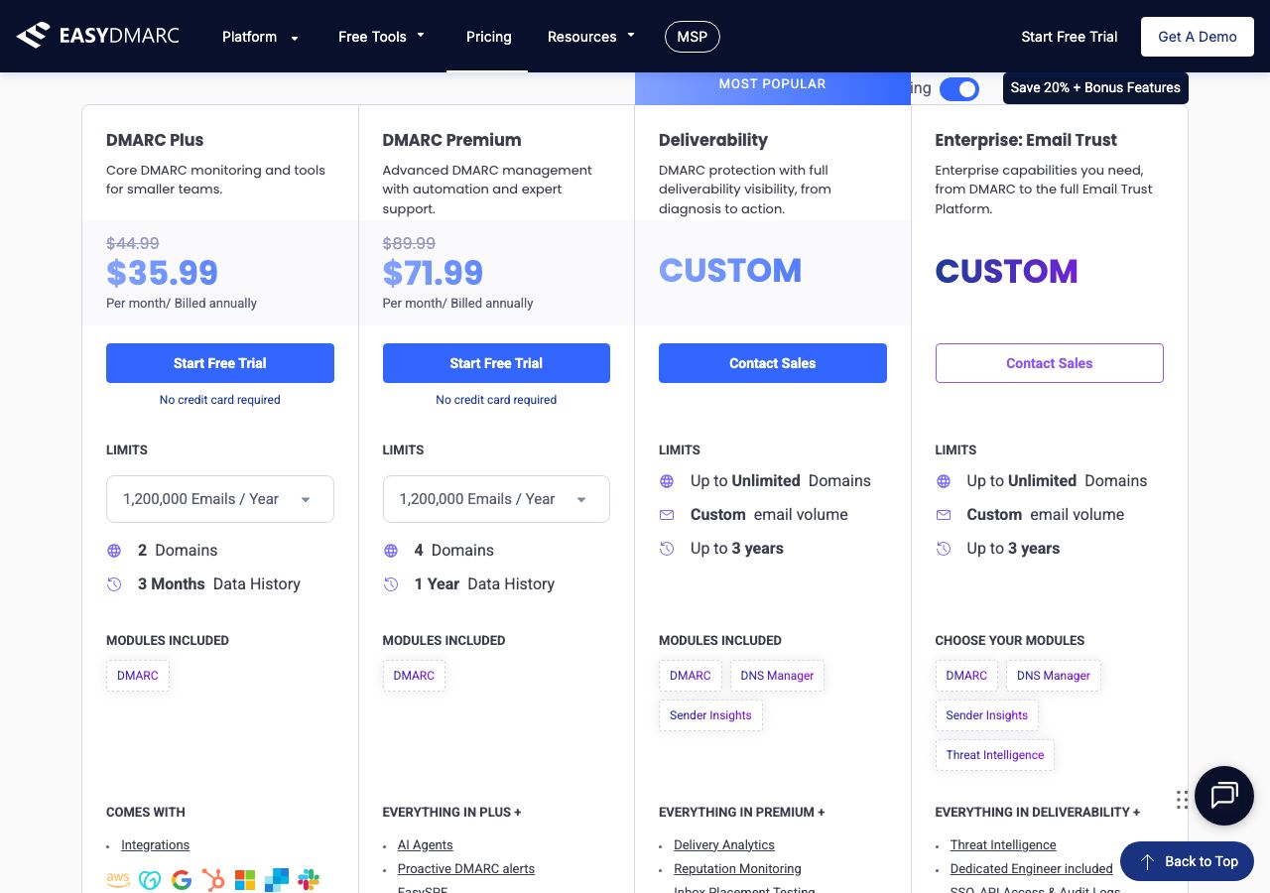Click the Save 20% + Bonus Features badge

point(1095,87)
